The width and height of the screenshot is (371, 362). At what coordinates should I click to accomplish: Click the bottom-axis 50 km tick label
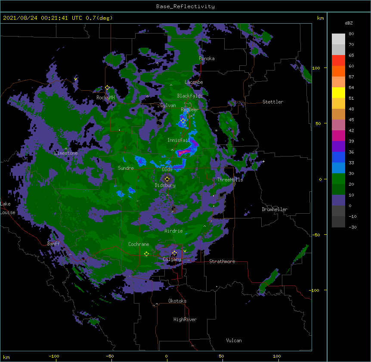[x=222, y=356]
